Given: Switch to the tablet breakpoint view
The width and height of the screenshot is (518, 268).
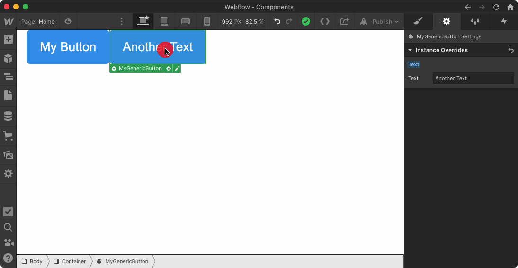Looking at the screenshot, I should click(x=164, y=21).
